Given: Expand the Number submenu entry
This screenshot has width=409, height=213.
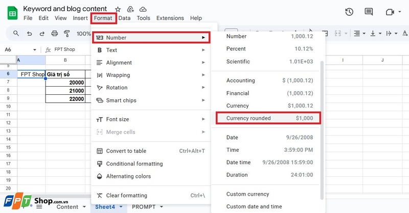Looking at the screenshot, I should coord(151,37).
